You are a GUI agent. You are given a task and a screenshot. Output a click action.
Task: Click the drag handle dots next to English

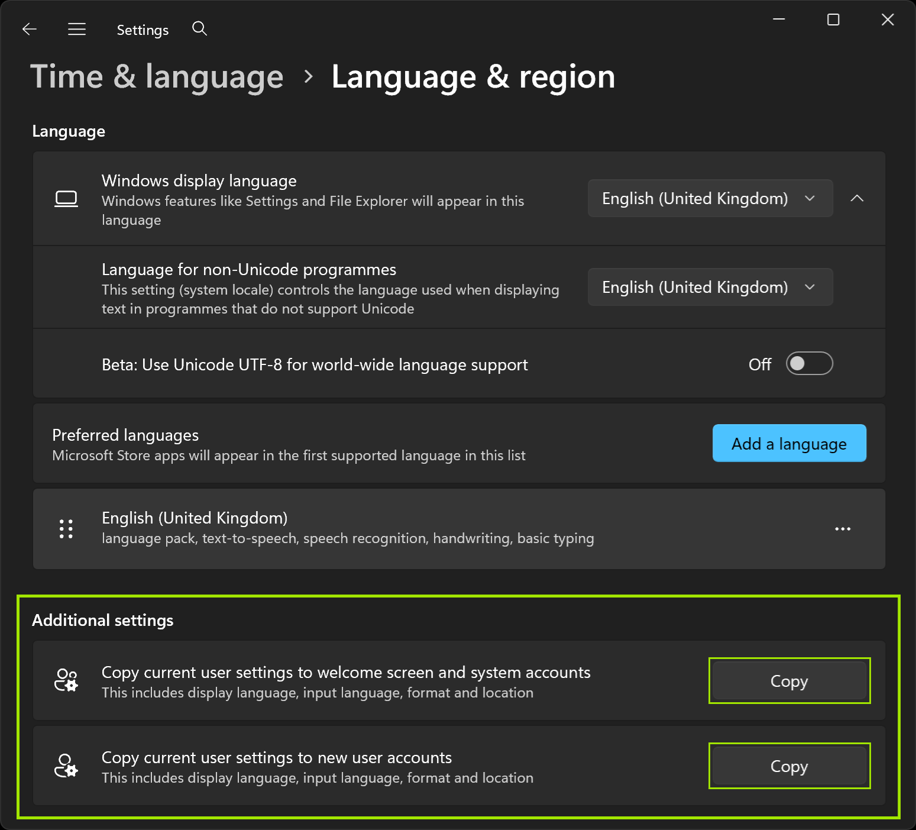[66, 528]
